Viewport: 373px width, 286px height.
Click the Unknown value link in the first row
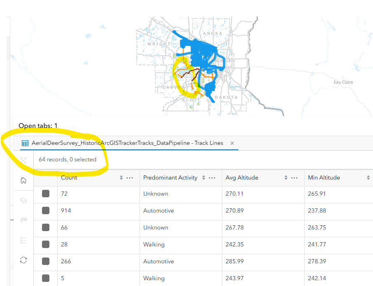[156, 193]
